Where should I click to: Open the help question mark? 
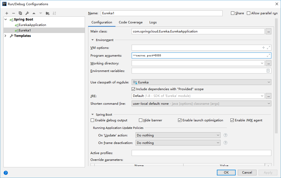click(6, 173)
